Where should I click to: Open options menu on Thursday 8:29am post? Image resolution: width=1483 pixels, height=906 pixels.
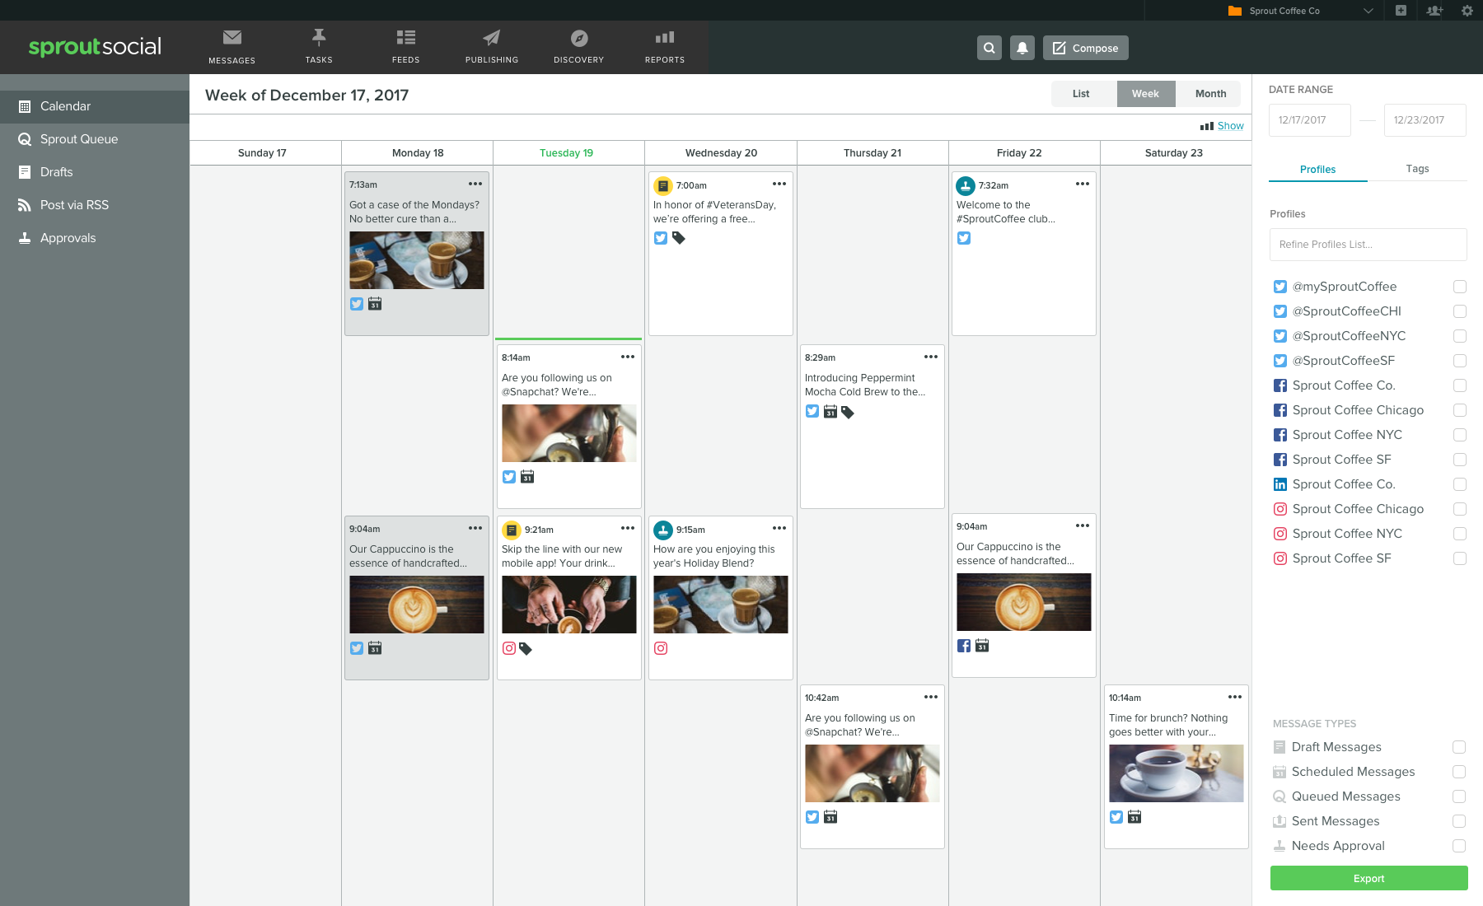(x=931, y=357)
